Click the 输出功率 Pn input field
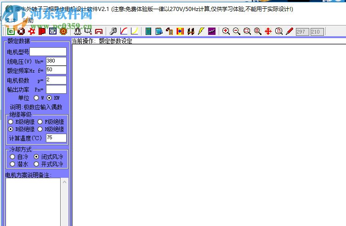This screenshot has height=226, width=346. (56, 89)
